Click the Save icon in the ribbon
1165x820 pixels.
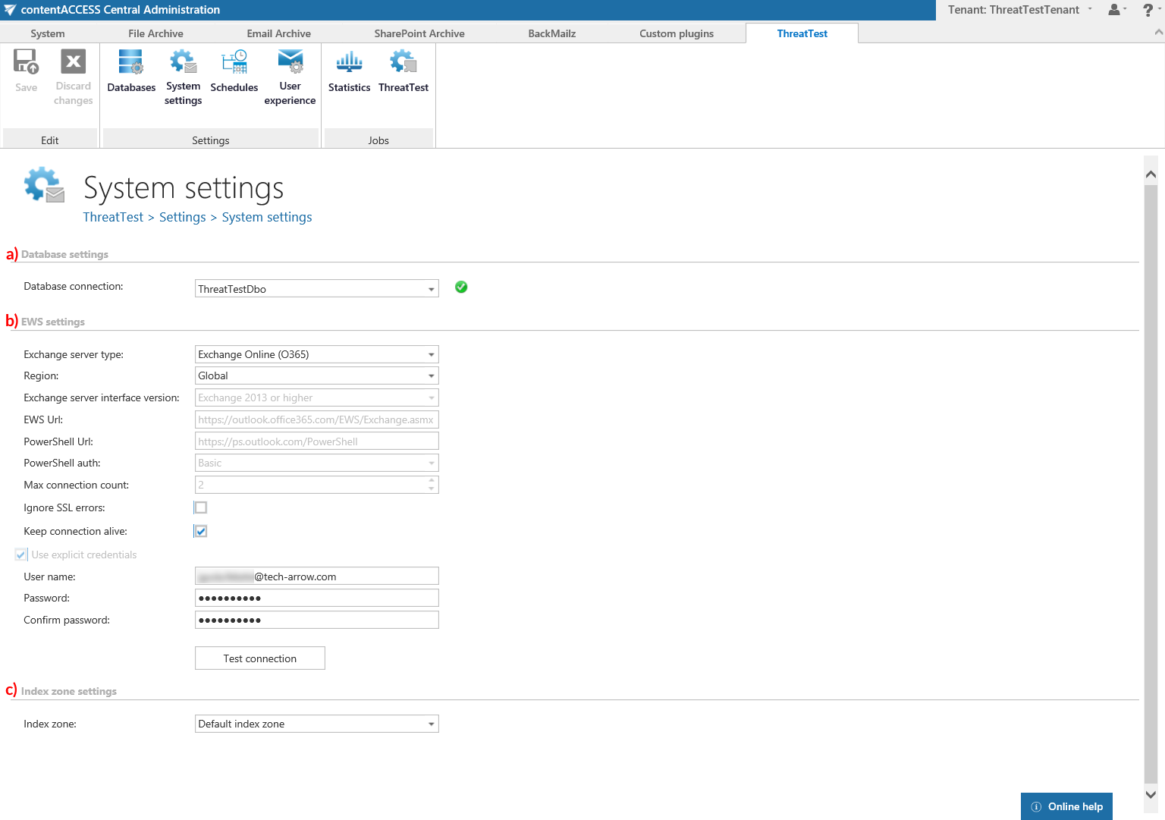click(x=26, y=63)
